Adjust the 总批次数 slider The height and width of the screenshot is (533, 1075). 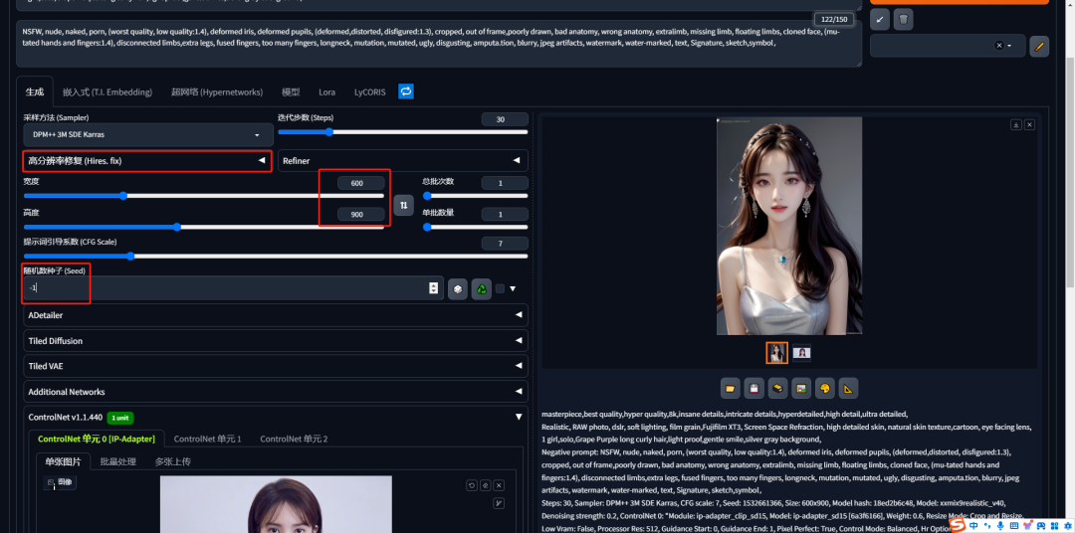coord(475,196)
